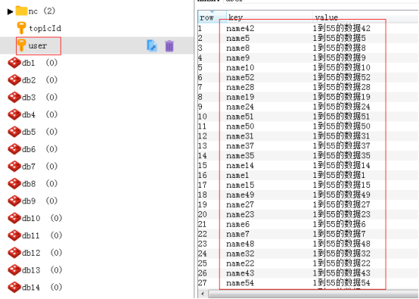Select row number 20 cell
The width and height of the screenshot is (419, 299).
203,214
